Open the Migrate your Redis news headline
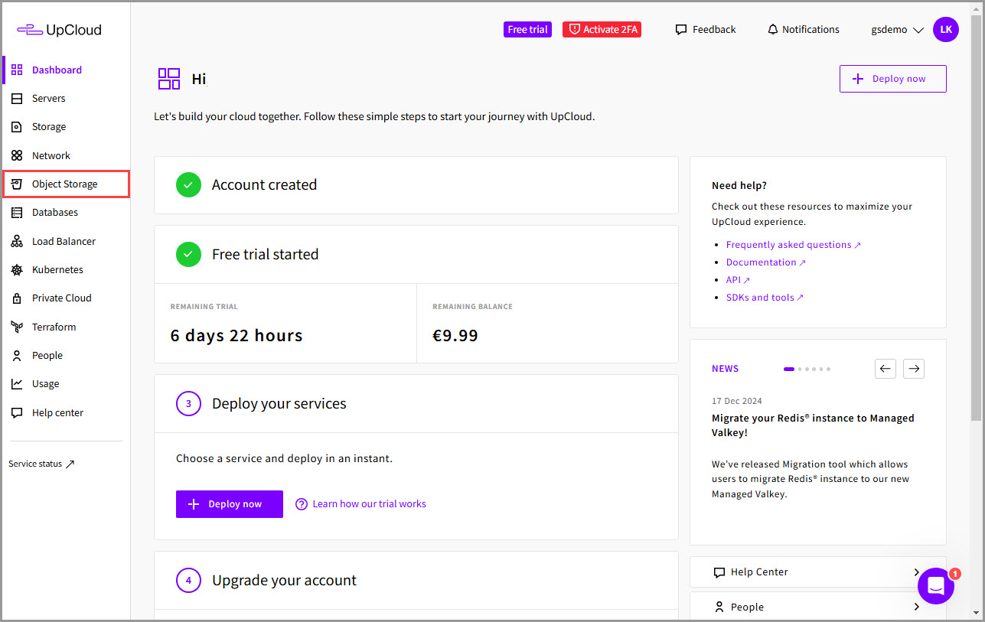Image resolution: width=985 pixels, height=622 pixels. (x=813, y=425)
